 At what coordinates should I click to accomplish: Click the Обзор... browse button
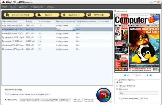tap(78, 100)
